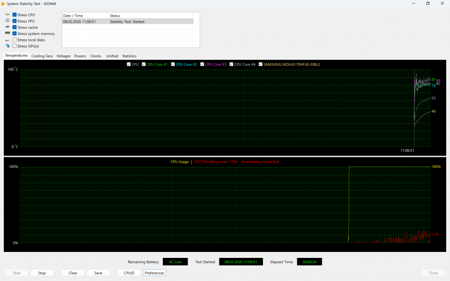Click the cache icon beside Stress cache
This screenshot has width=450, height=281.
[x=8, y=27]
